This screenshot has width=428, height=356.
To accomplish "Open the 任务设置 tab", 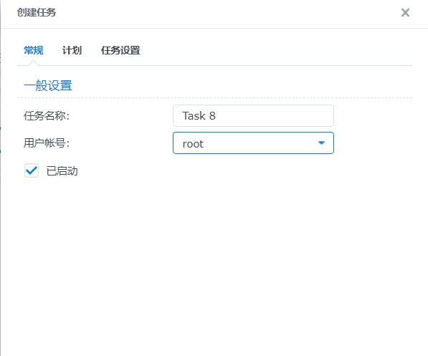I will tap(120, 50).
